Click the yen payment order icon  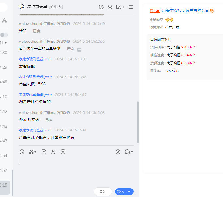point(63,152)
